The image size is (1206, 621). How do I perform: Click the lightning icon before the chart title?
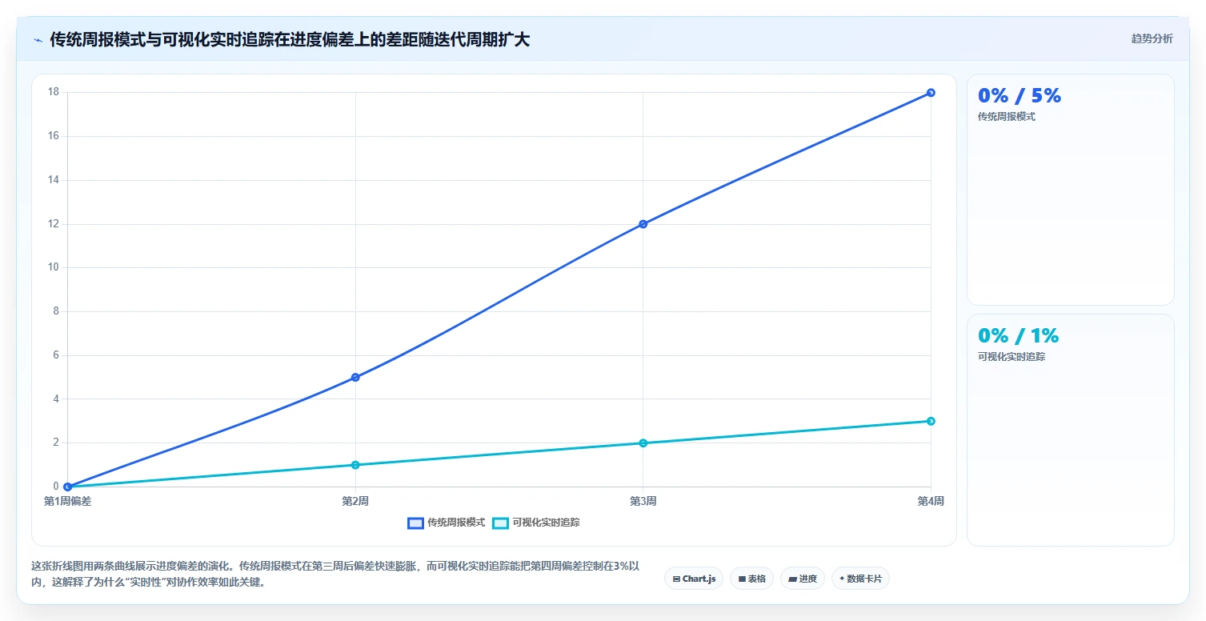(x=38, y=39)
